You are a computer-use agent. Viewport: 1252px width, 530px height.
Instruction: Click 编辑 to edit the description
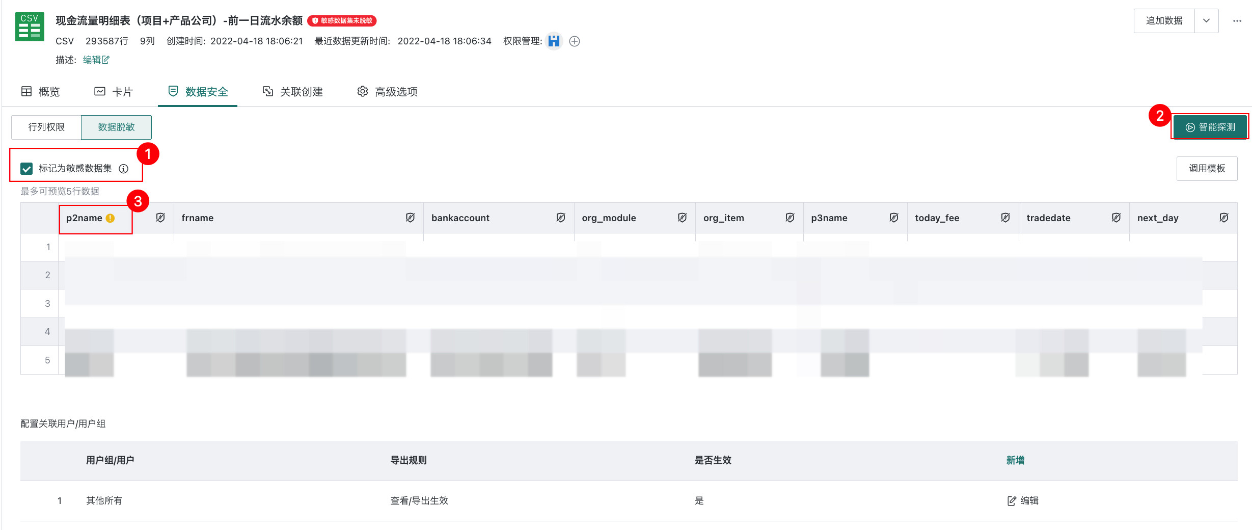(96, 60)
